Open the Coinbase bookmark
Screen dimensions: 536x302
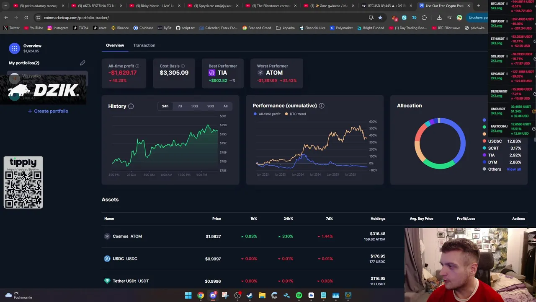click(143, 28)
